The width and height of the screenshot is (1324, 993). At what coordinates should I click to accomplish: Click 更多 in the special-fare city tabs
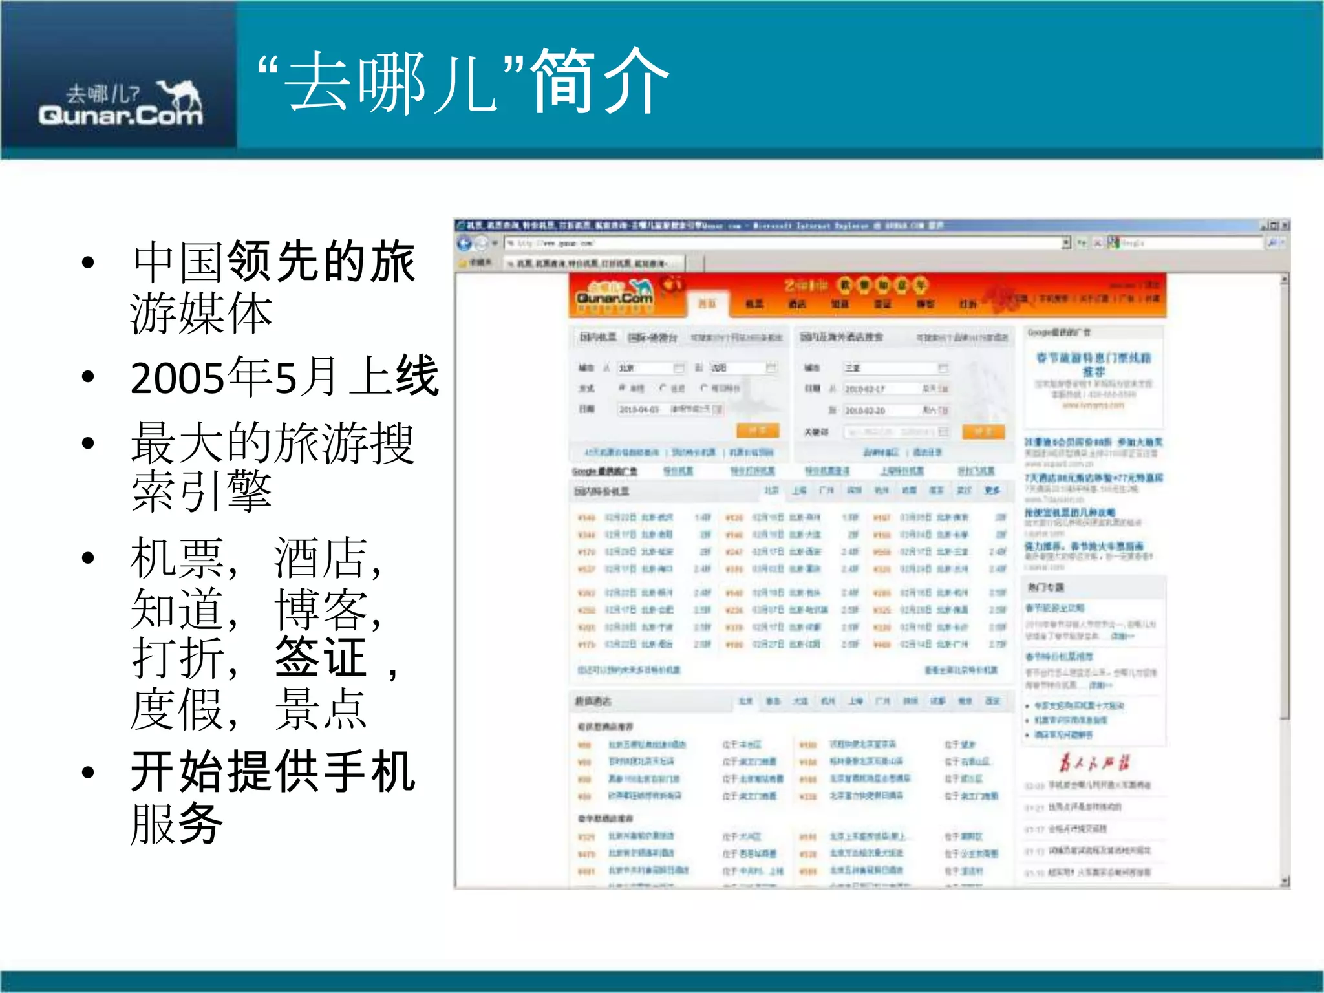992,491
